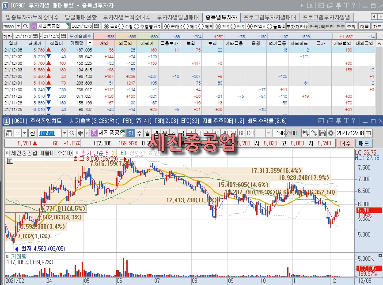Switch to 투자자별누적순매수 tab
Image resolution: width=383 pixels, height=285 pixels.
click(x=127, y=17)
